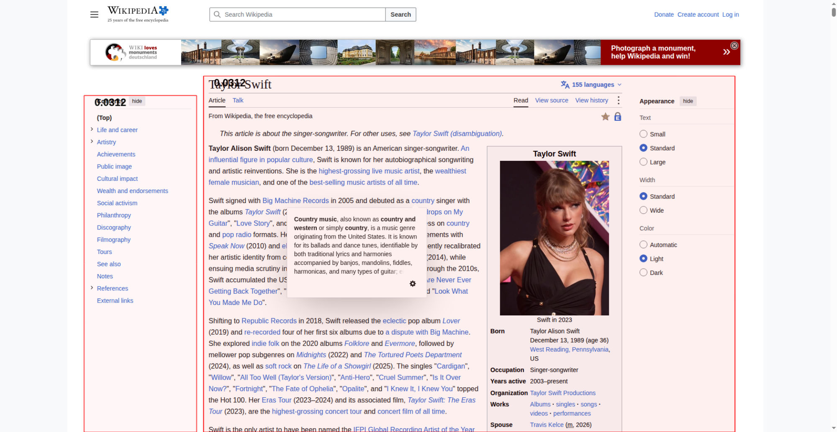Click the Search button
837x432 pixels.
tap(401, 15)
